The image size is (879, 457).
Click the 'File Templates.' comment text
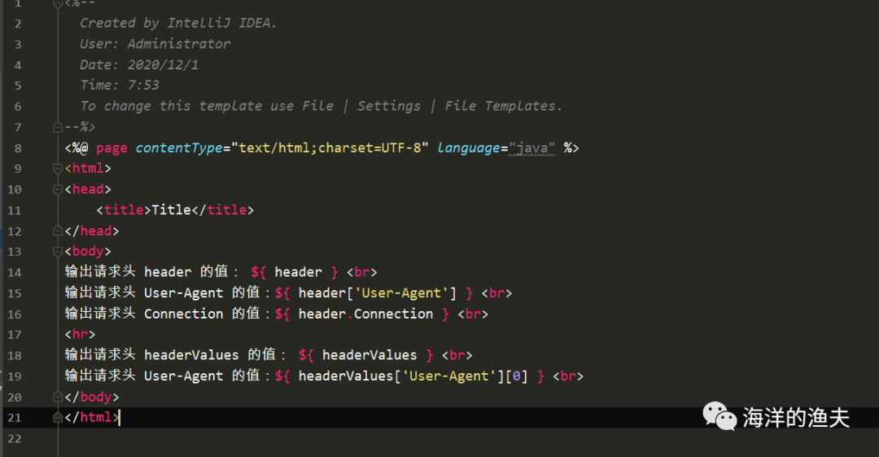coord(504,106)
